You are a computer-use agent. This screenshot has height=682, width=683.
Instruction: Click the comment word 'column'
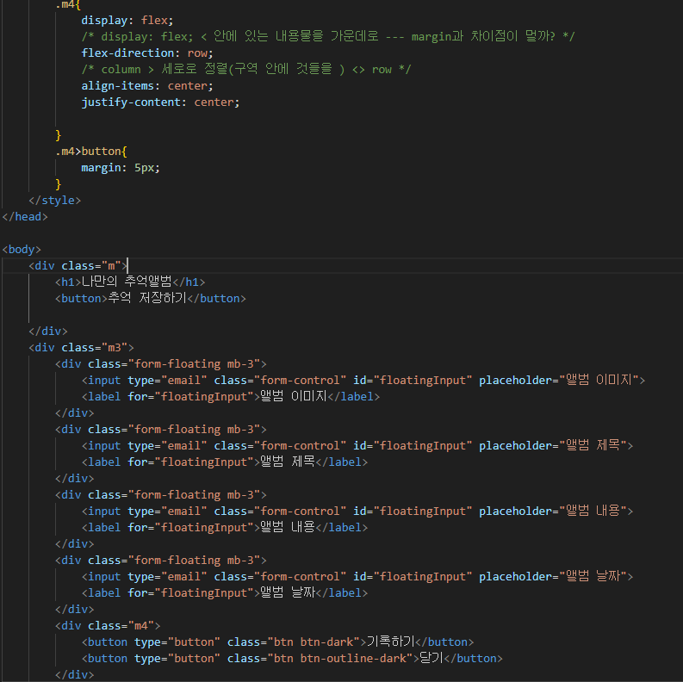coord(121,70)
